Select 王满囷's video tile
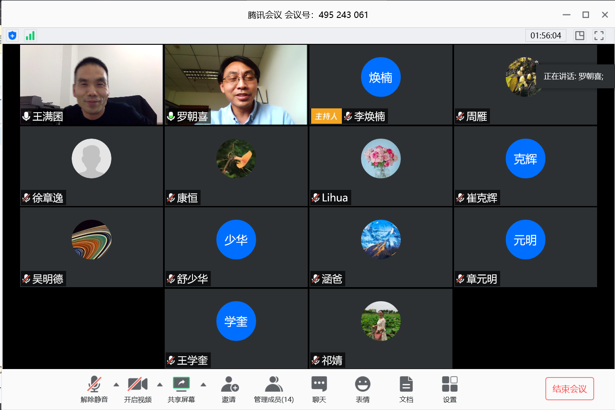615x410 pixels. (x=91, y=84)
